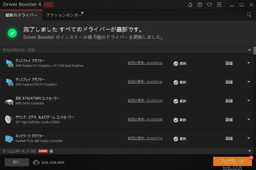Viewport: 256px width, 170px height.
Task: Click the 前へ back button
Action: [17, 162]
